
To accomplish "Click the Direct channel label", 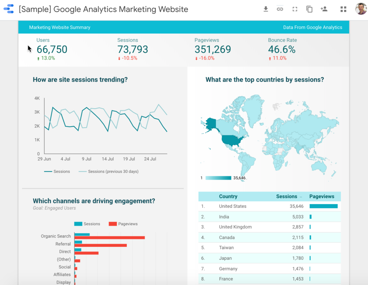I will pyautogui.click(x=65, y=252).
